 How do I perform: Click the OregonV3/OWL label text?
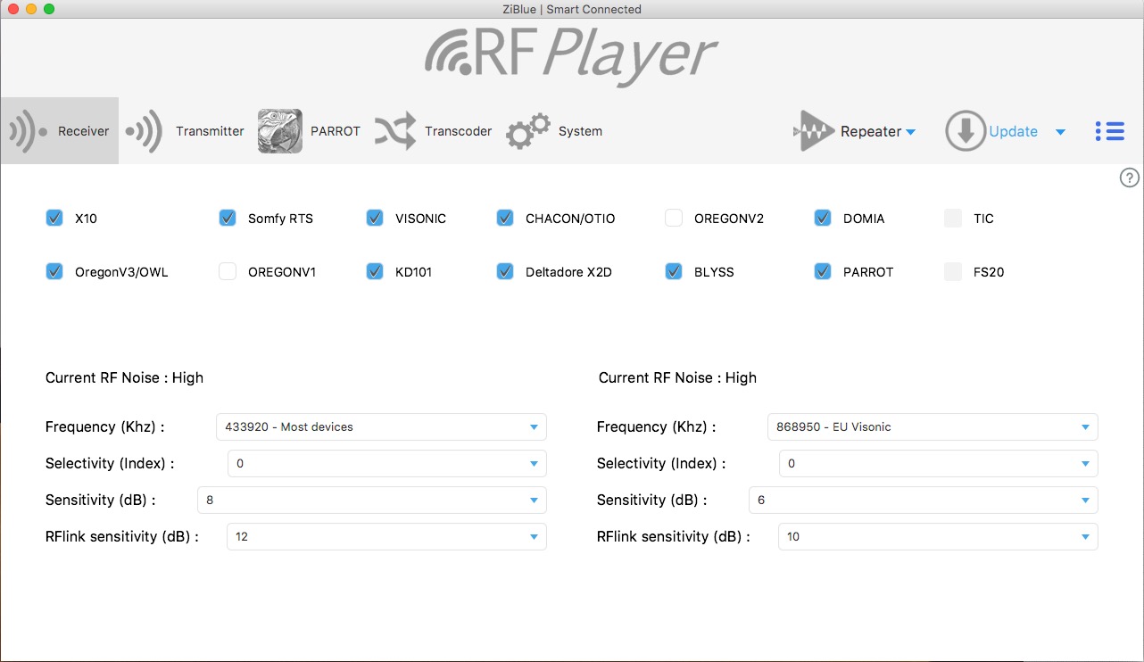[121, 272]
